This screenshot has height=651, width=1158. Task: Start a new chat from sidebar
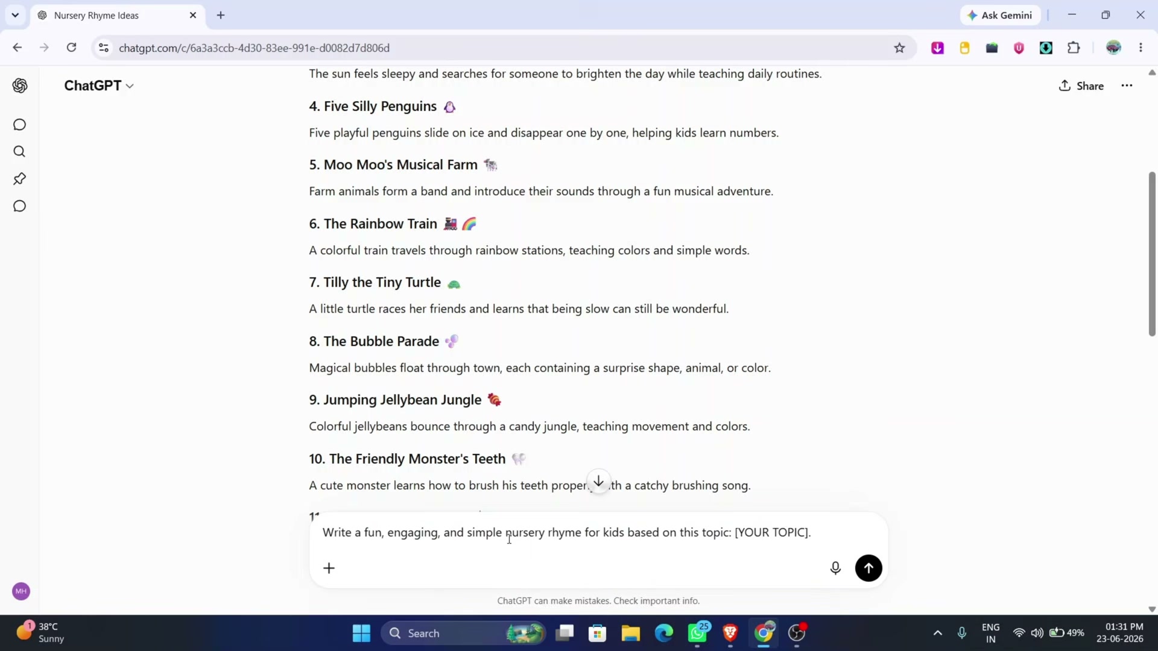point(19,125)
